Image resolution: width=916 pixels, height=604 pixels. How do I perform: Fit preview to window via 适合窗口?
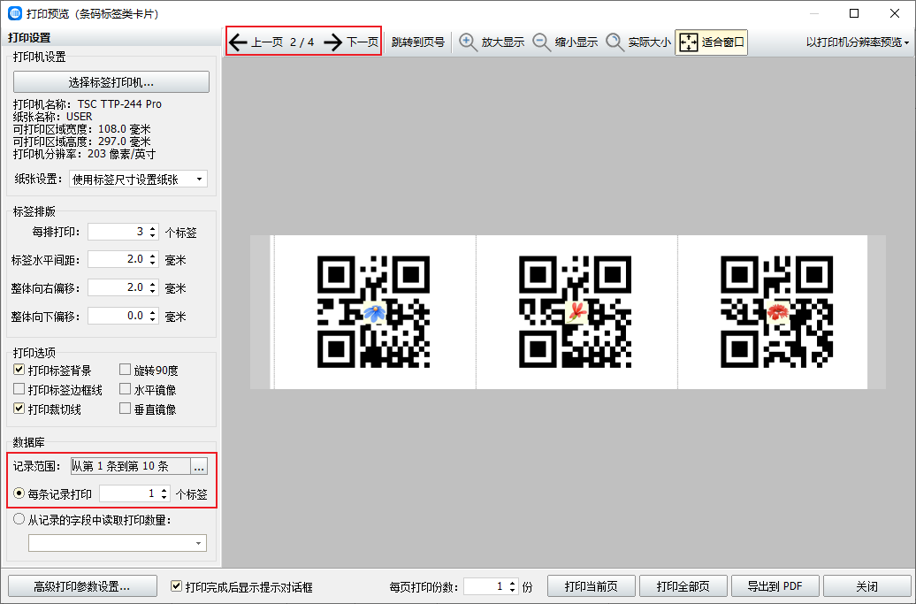coord(711,42)
